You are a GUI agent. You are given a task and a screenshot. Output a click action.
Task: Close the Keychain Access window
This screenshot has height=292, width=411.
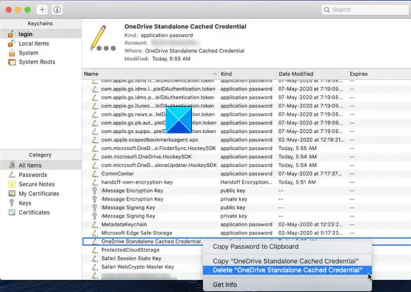point(9,10)
